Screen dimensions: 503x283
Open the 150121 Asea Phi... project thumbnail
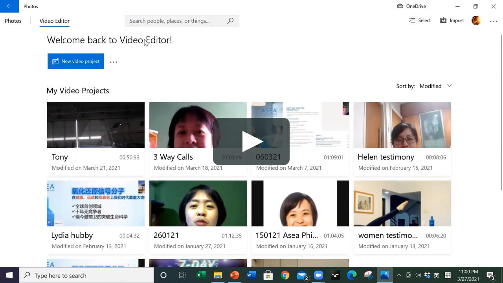coord(300,203)
